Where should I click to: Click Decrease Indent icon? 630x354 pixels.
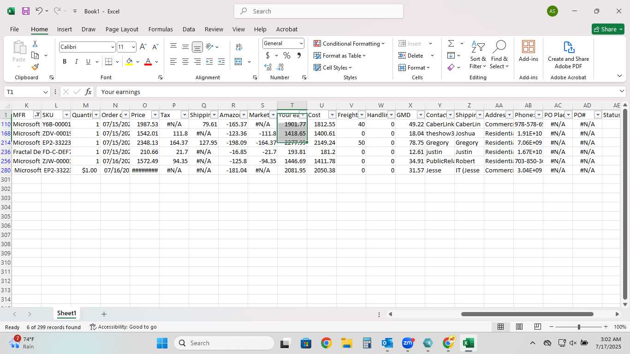(209, 62)
